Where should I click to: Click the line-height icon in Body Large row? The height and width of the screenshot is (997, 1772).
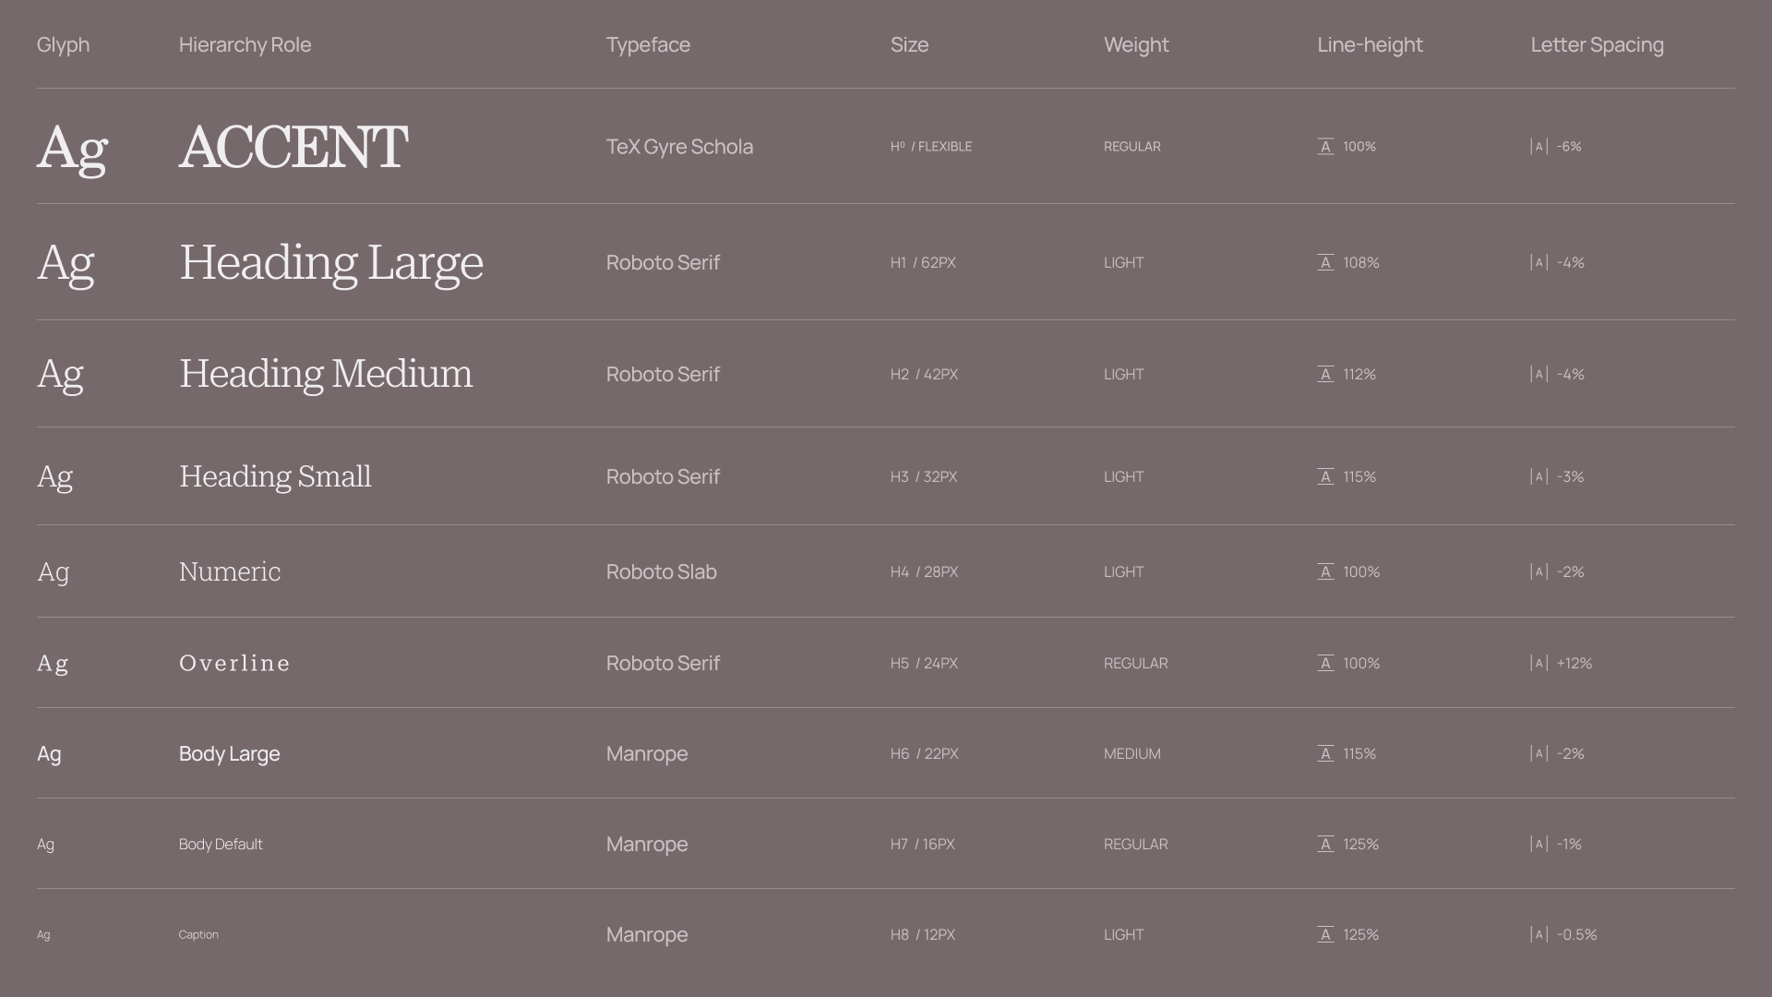(x=1325, y=754)
